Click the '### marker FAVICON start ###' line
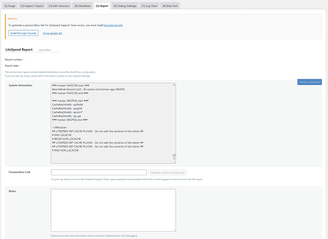 pos(71,85)
